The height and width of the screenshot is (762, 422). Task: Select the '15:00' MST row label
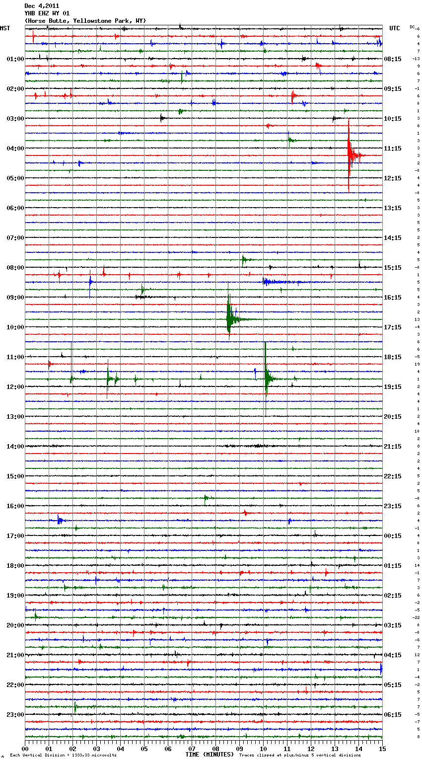tap(15, 476)
